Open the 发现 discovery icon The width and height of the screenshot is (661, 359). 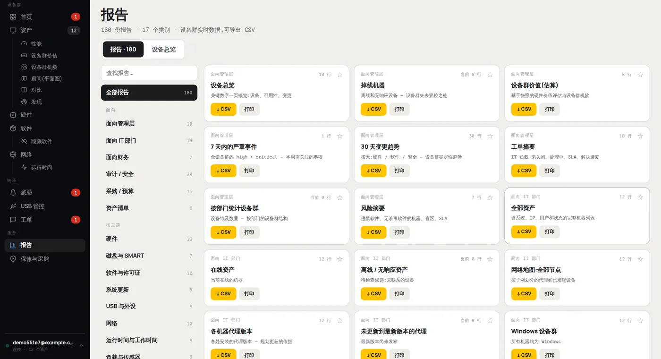click(24, 102)
